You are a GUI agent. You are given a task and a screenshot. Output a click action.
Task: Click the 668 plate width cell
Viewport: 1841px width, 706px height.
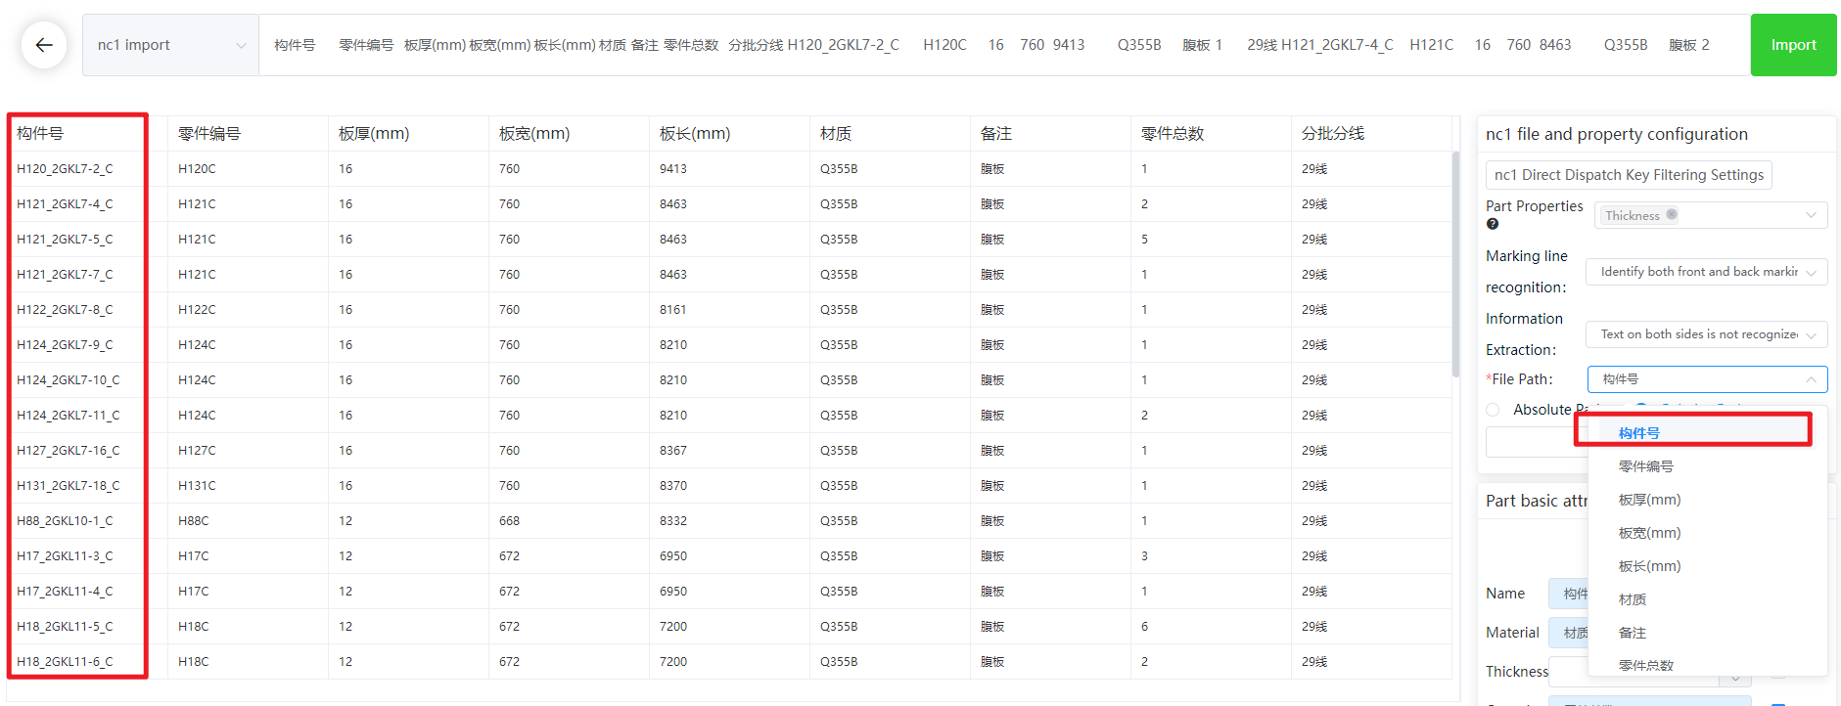(x=569, y=521)
